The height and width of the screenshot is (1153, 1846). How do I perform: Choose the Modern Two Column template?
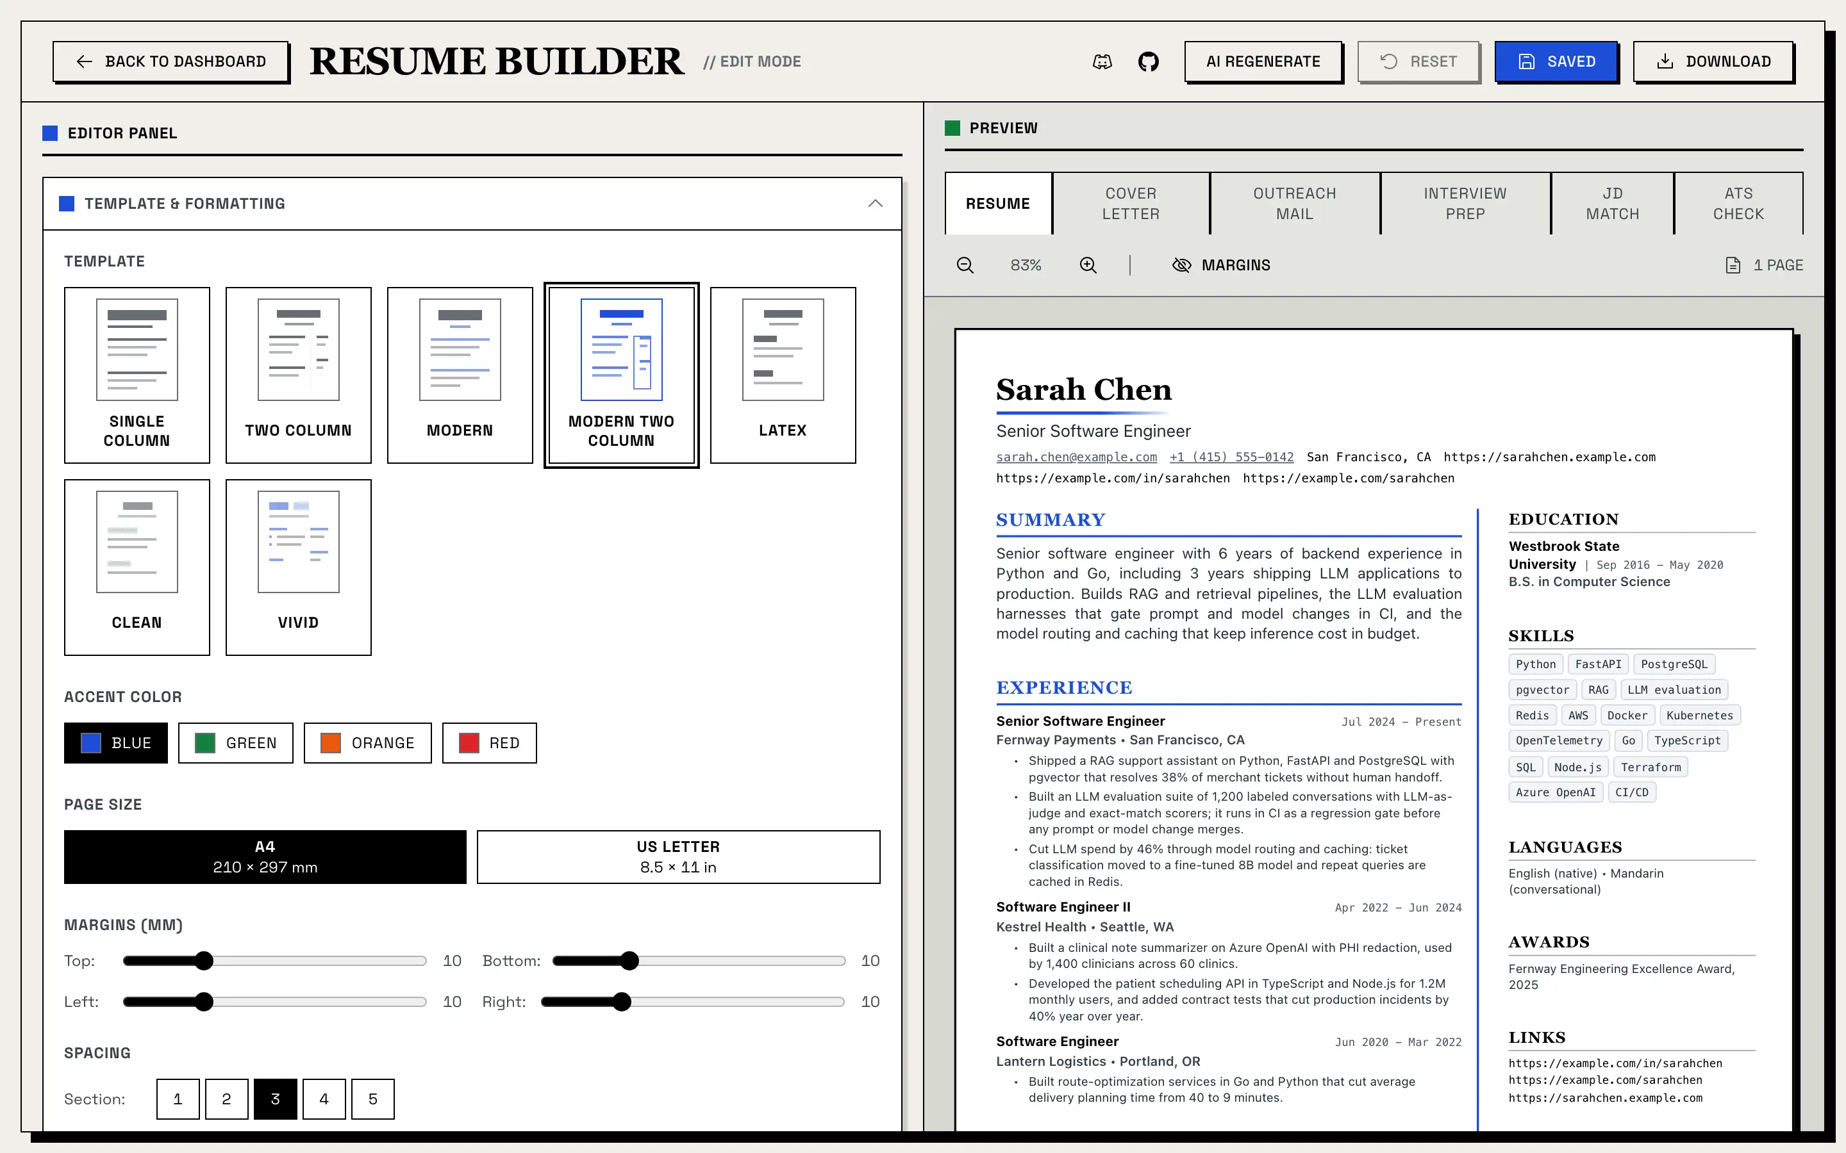[622, 375]
